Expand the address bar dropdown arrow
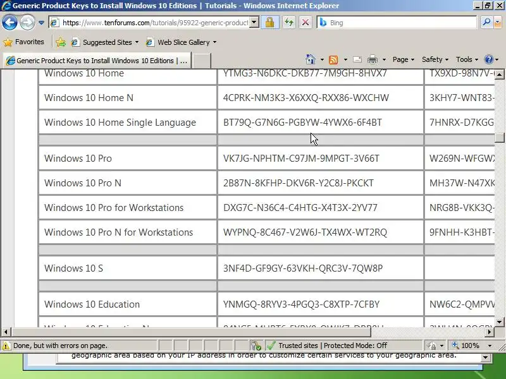This screenshot has width=506, height=379. tap(254, 22)
